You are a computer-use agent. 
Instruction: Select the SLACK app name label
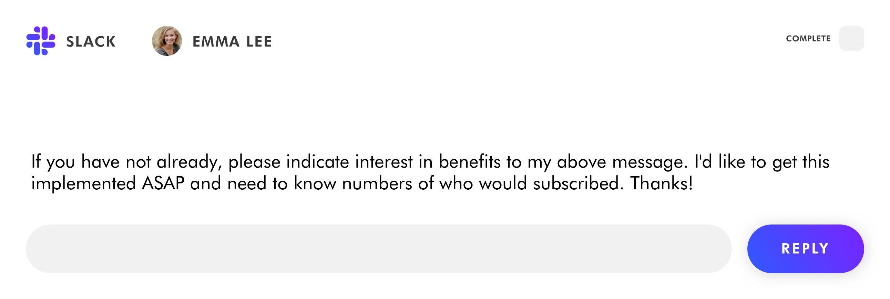pos(91,41)
